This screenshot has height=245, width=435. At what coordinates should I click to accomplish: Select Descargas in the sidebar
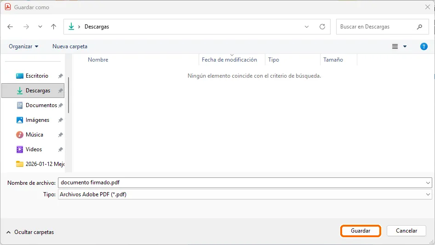click(x=33, y=91)
